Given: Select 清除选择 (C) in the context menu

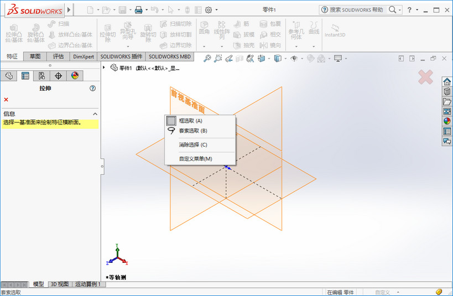Looking at the screenshot, I should pyautogui.click(x=192, y=144).
